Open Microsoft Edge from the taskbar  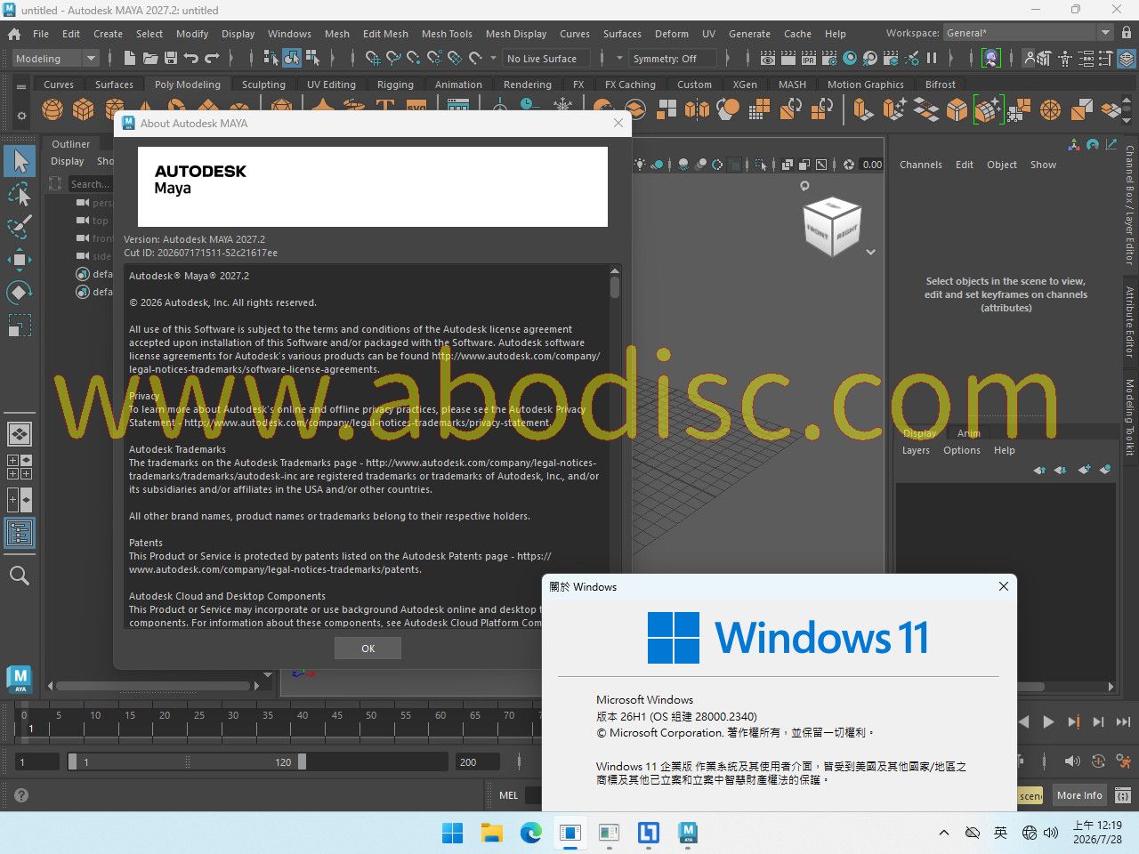[531, 833]
